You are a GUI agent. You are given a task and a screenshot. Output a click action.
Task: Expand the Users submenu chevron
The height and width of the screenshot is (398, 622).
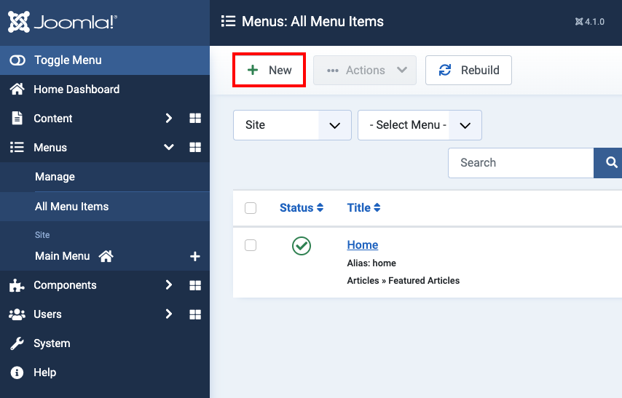click(168, 314)
